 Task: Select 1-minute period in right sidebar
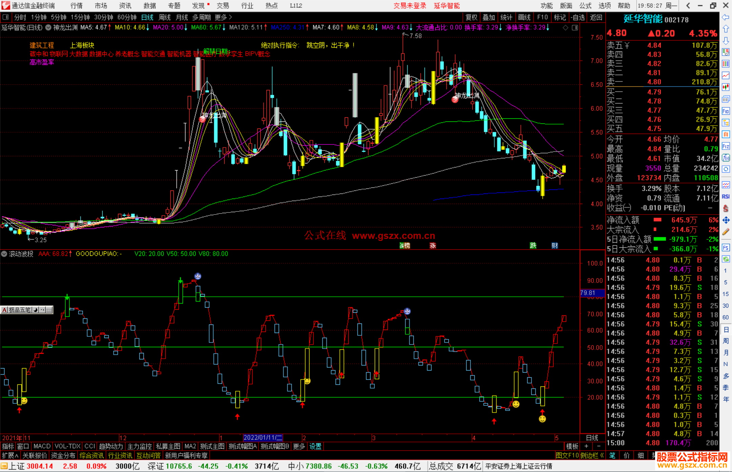pos(726,270)
